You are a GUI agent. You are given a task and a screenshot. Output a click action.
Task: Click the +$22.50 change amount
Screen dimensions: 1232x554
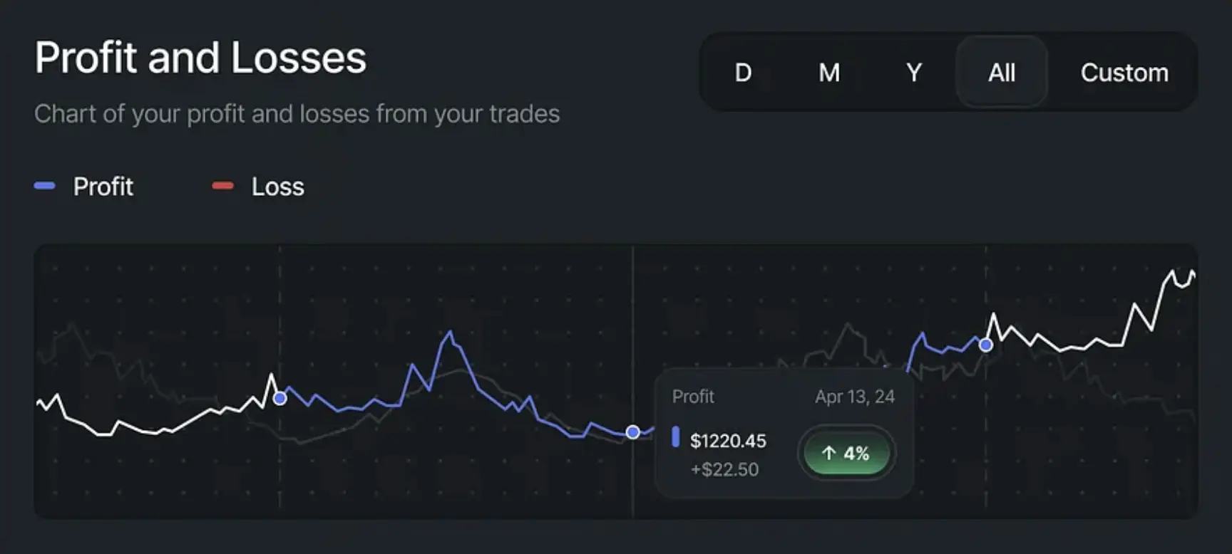724,469
